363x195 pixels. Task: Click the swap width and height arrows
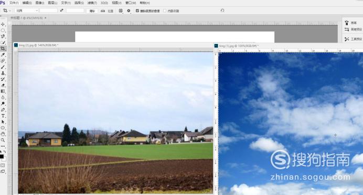tap(61, 11)
